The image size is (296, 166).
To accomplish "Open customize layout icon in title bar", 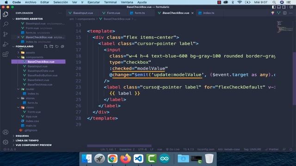I will point(291,7).
